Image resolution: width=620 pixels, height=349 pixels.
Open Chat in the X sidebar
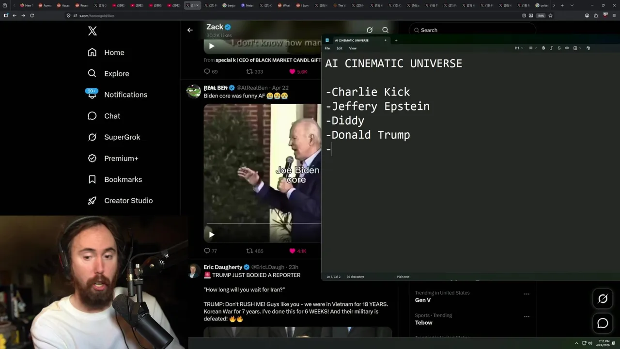pyautogui.click(x=104, y=116)
